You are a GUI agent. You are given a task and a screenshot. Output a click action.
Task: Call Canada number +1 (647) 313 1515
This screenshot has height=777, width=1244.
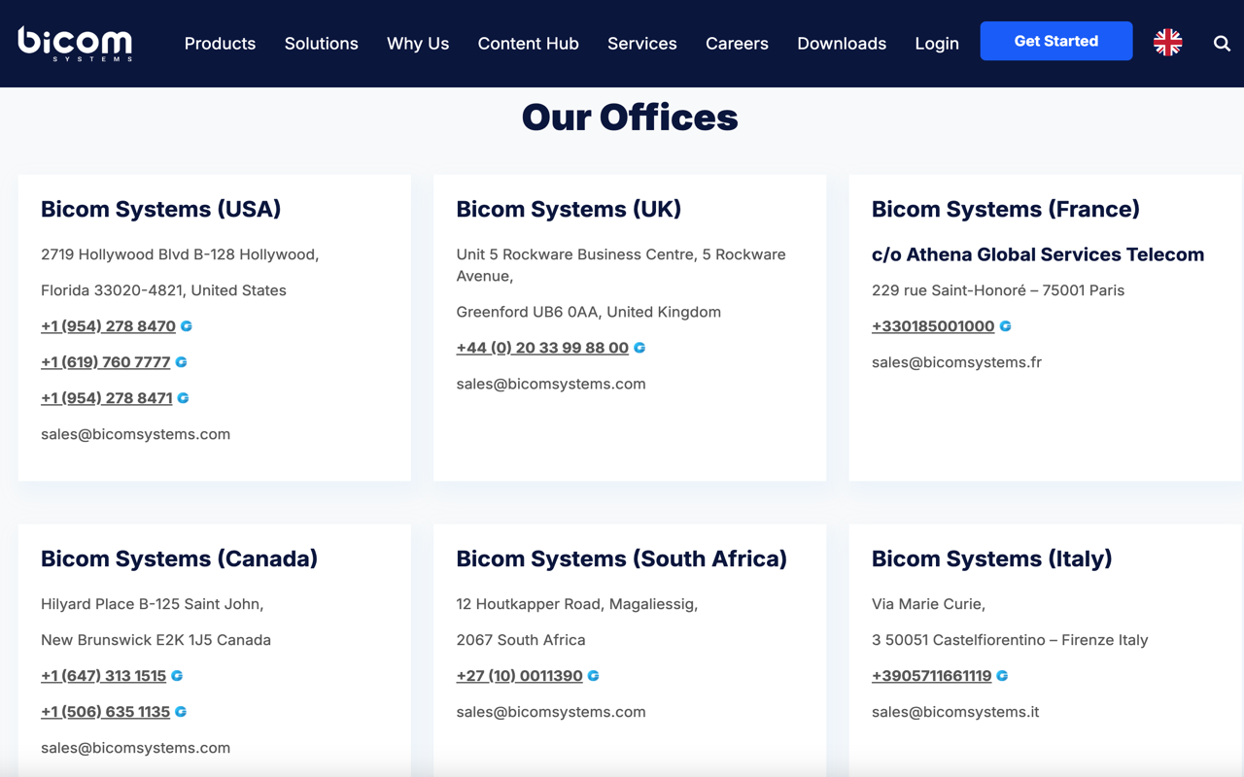point(103,676)
